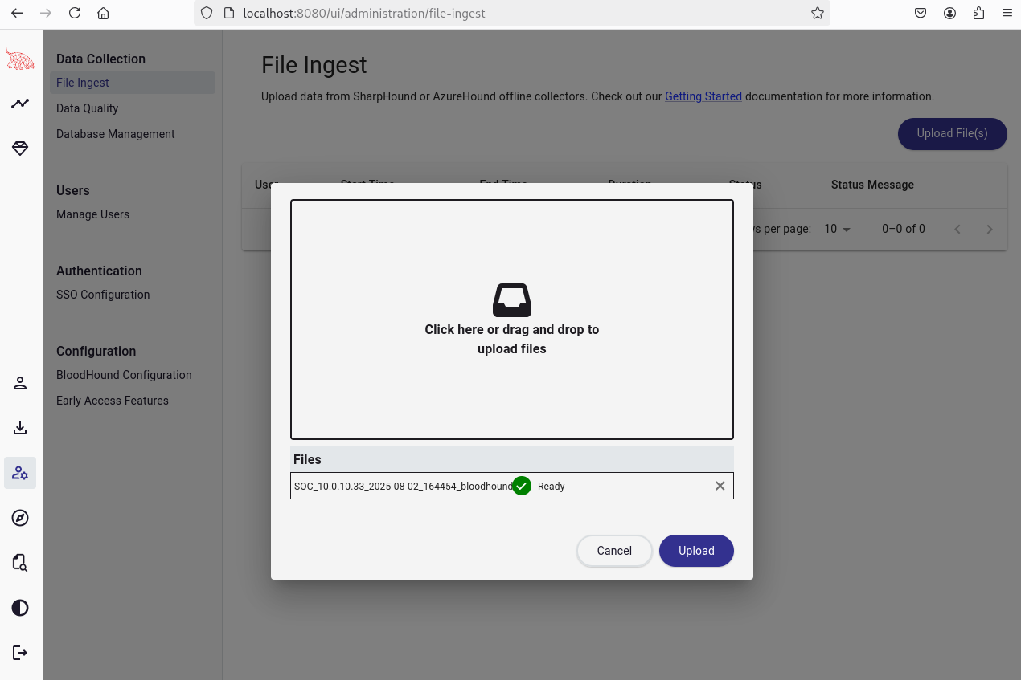
Task: Open Early Access Features
Action: click(113, 401)
